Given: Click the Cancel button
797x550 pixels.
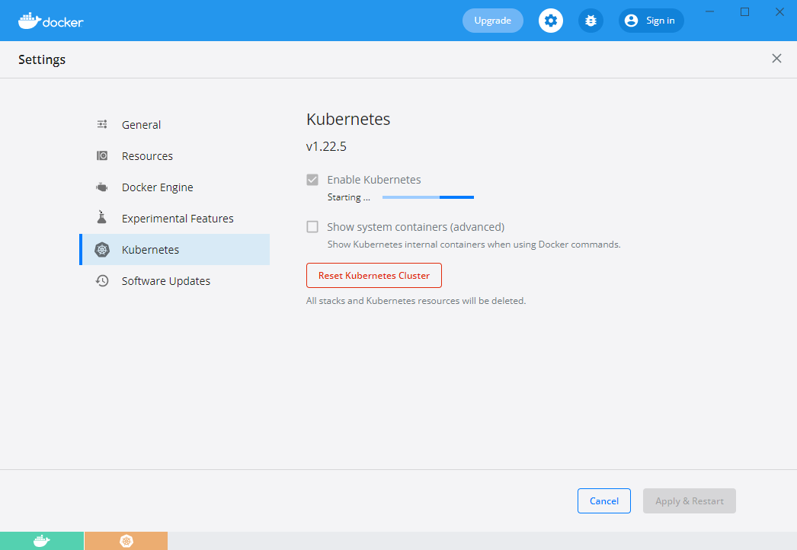Looking at the screenshot, I should (x=604, y=500).
